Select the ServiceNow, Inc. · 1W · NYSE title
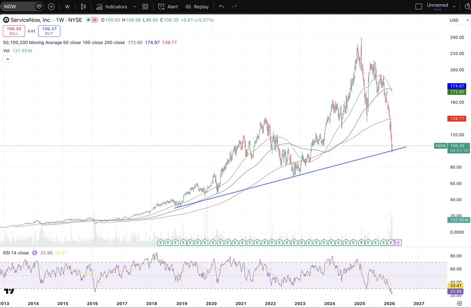 click(x=46, y=20)
